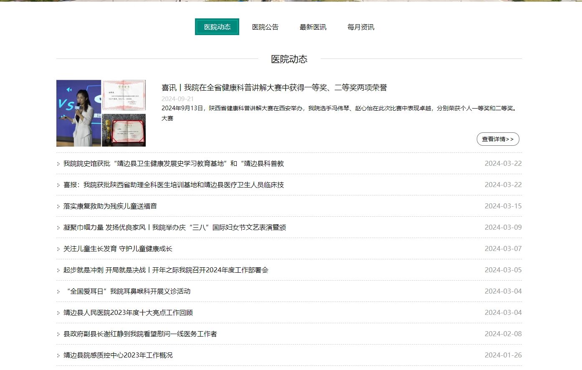Open headline about 健康科普讲解大赛 awards
Viewport: 582px width, 370px height.
pyautogui.click(x=274, y=88)
